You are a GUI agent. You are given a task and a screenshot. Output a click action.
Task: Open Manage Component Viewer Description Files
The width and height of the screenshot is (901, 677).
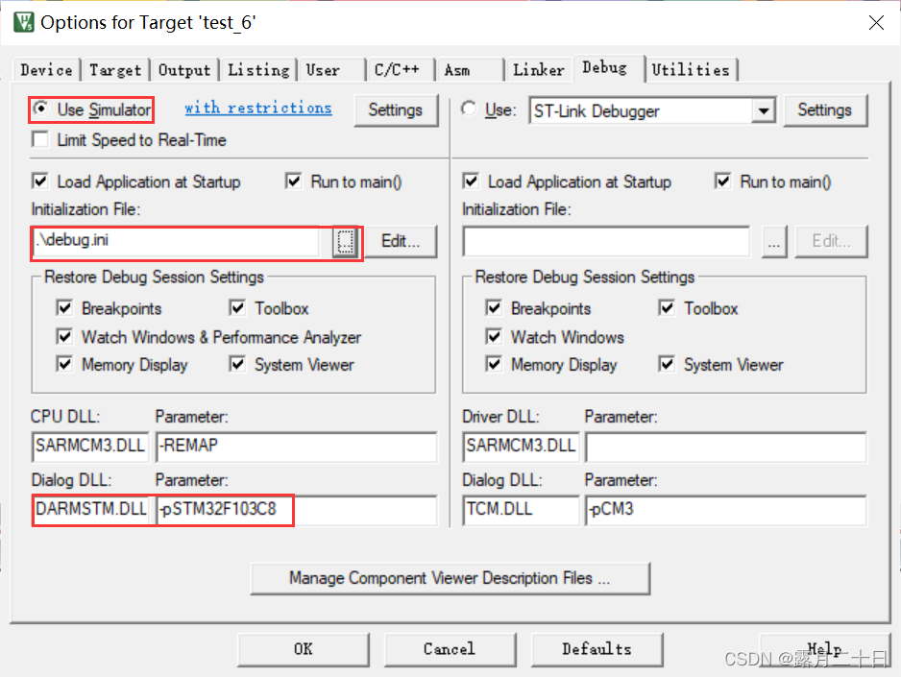coord(450,578)
